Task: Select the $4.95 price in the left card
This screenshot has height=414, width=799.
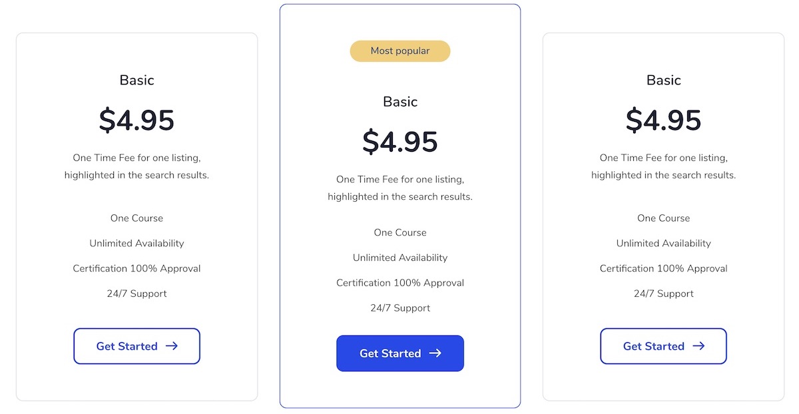Action: (136, 120)
